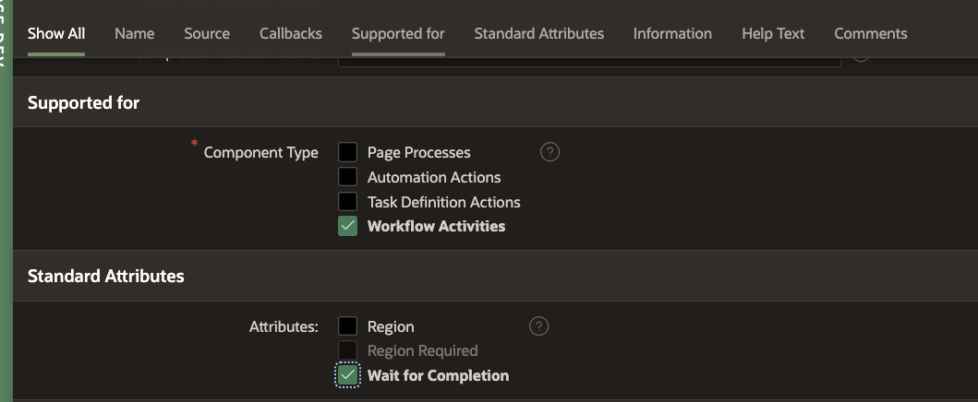
Task: Switch to the Information tab
Action: point(672,33)
